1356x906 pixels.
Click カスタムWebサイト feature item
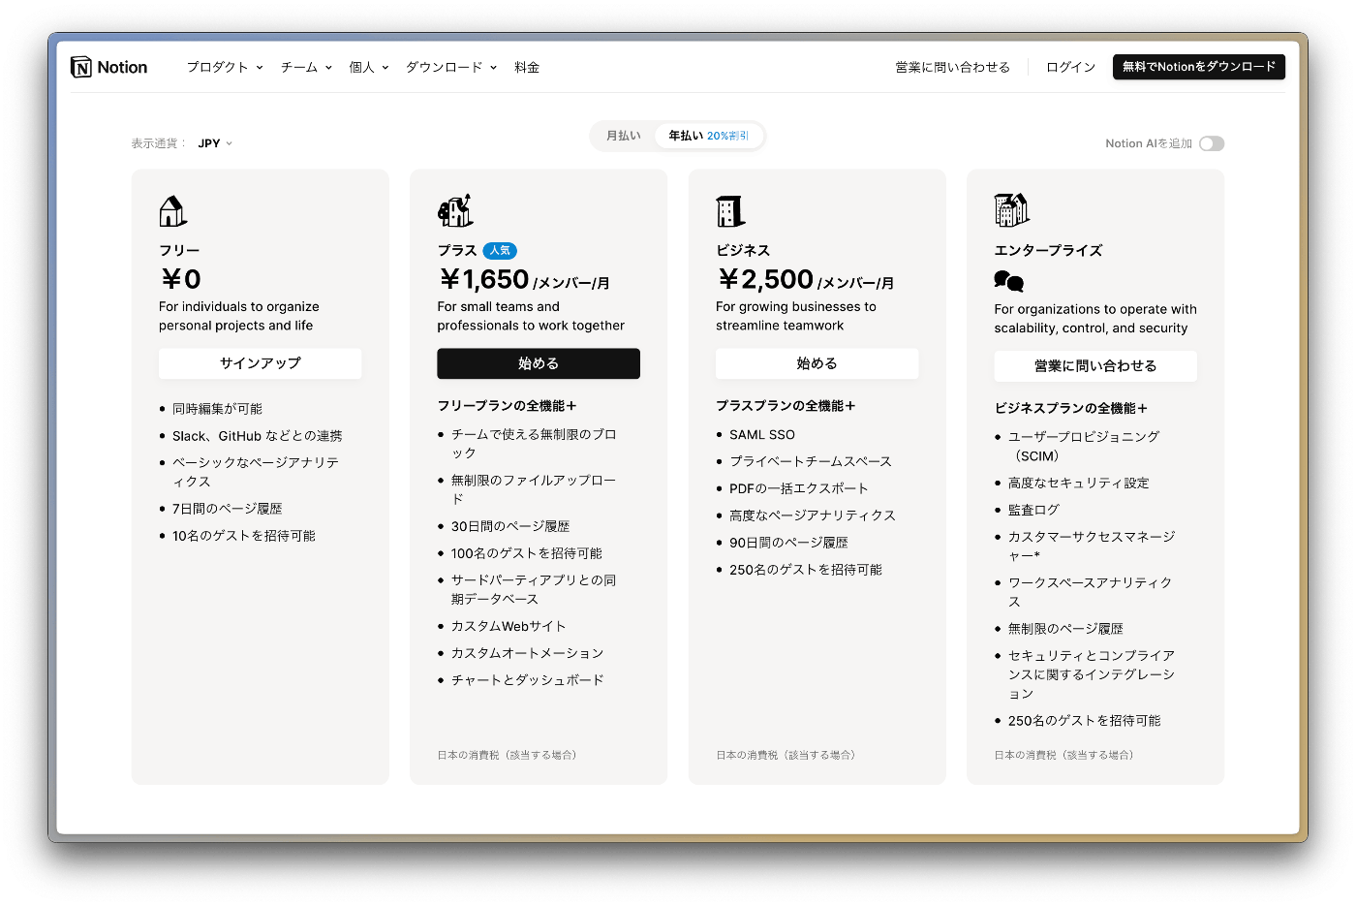pyautogui.click(x=508, y=626)
